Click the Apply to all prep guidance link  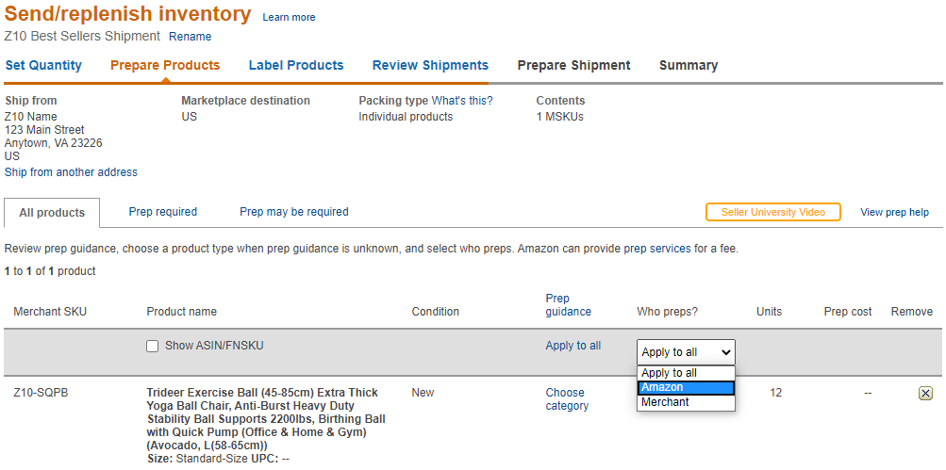click(x=573, y=346)
